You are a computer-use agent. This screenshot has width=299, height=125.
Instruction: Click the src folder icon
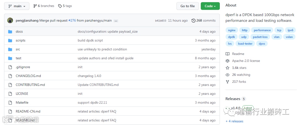tap(10, 49)
